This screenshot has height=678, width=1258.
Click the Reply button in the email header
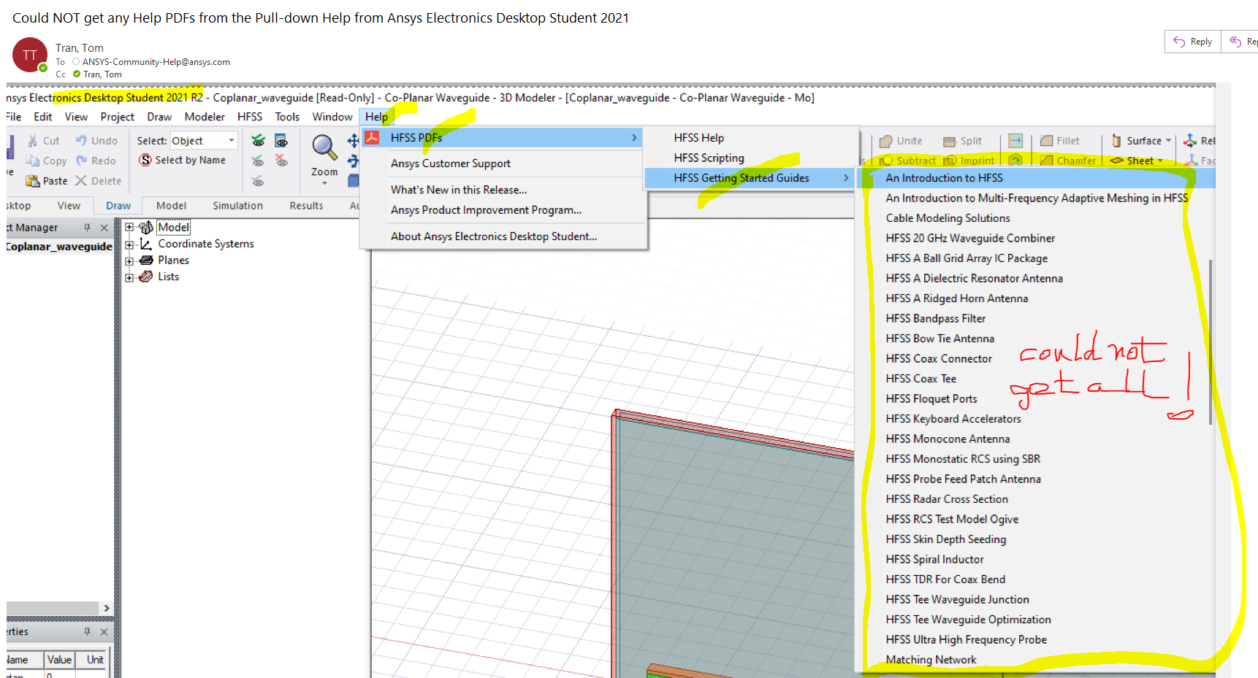tap(1192, 42)
